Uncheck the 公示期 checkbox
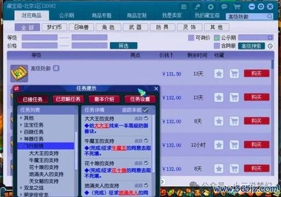 [217, 38]
